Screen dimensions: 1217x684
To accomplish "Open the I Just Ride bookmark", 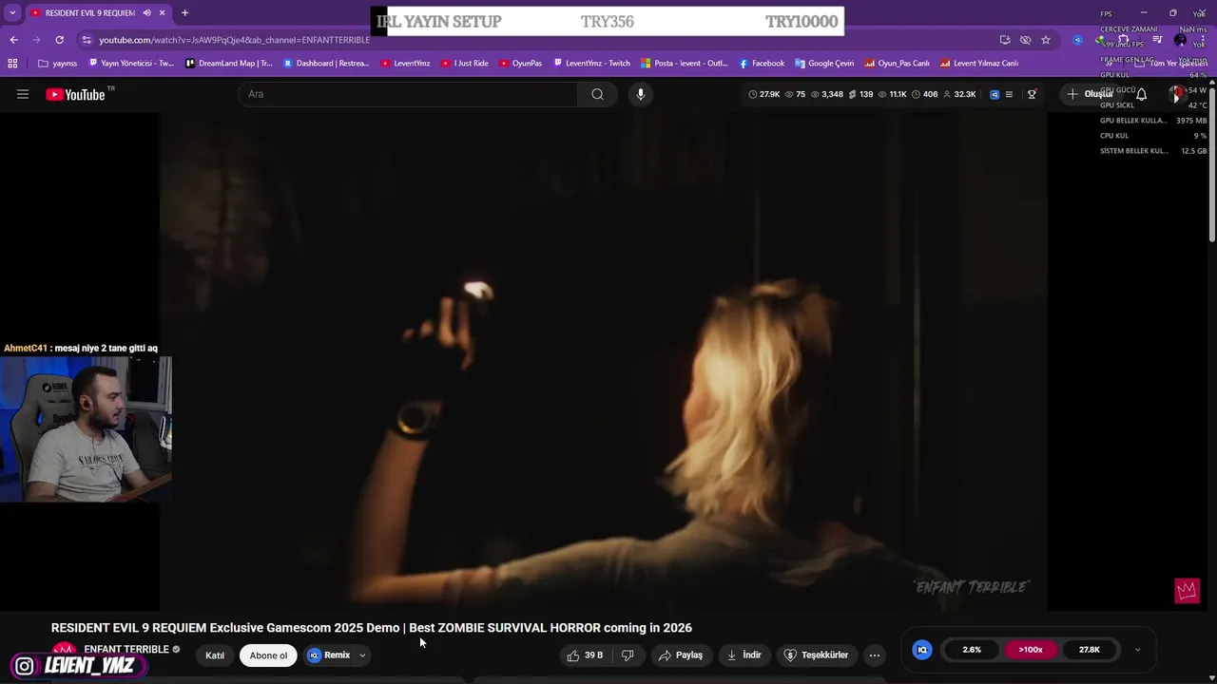I will click(x=464, y=64).
